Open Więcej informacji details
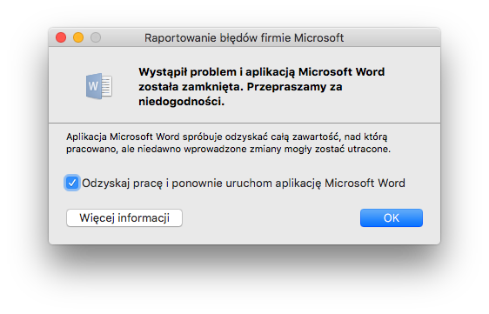 coord(124,217)
